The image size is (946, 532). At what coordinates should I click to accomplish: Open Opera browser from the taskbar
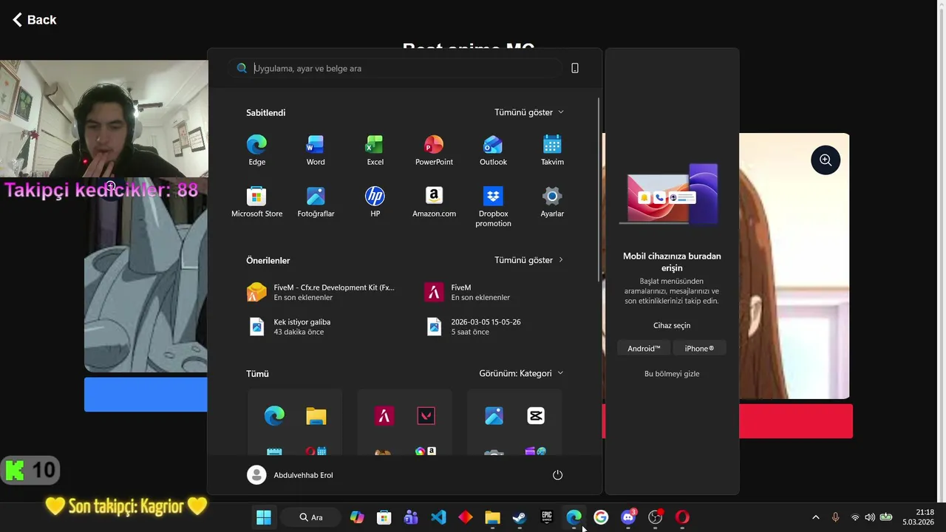click(x=682, y=517)
